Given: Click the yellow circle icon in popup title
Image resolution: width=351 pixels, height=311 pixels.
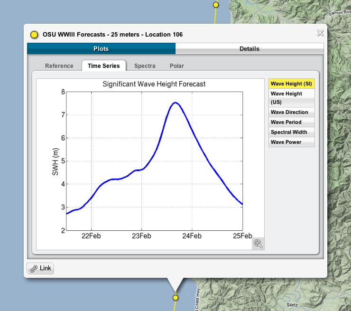Looking at the screenshot, I should [x=34, y=35].
